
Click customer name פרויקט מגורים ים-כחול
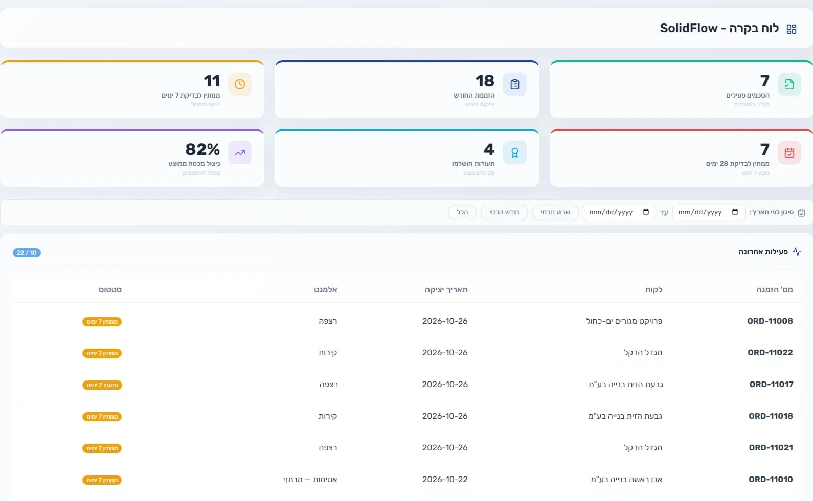pyautogui.click(x=624, y=321)
